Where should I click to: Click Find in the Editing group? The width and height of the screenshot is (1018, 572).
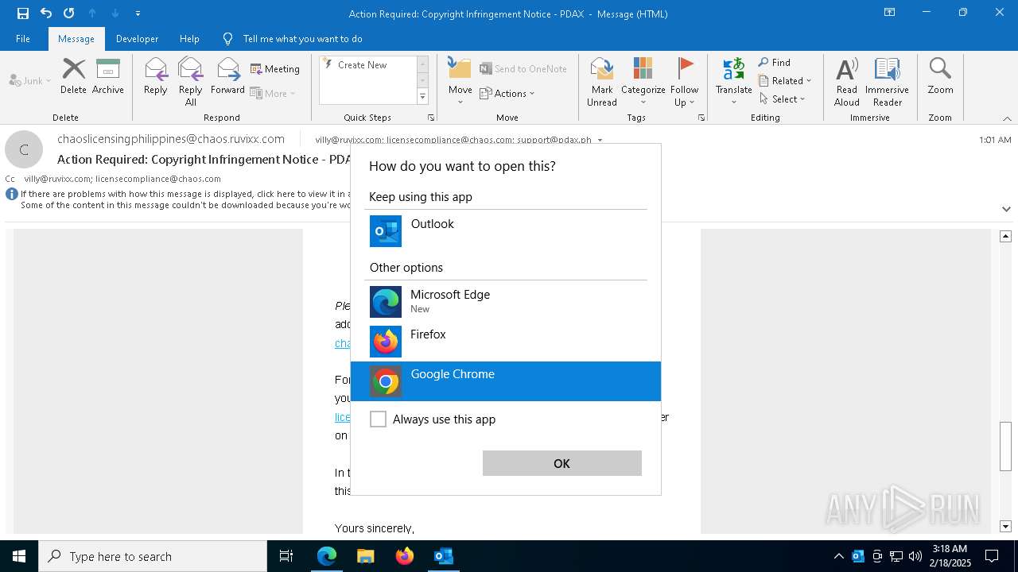click(x=775, y=63)
